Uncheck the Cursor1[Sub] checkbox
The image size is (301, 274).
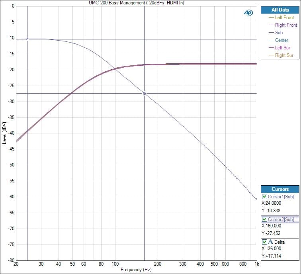(265, 197)
